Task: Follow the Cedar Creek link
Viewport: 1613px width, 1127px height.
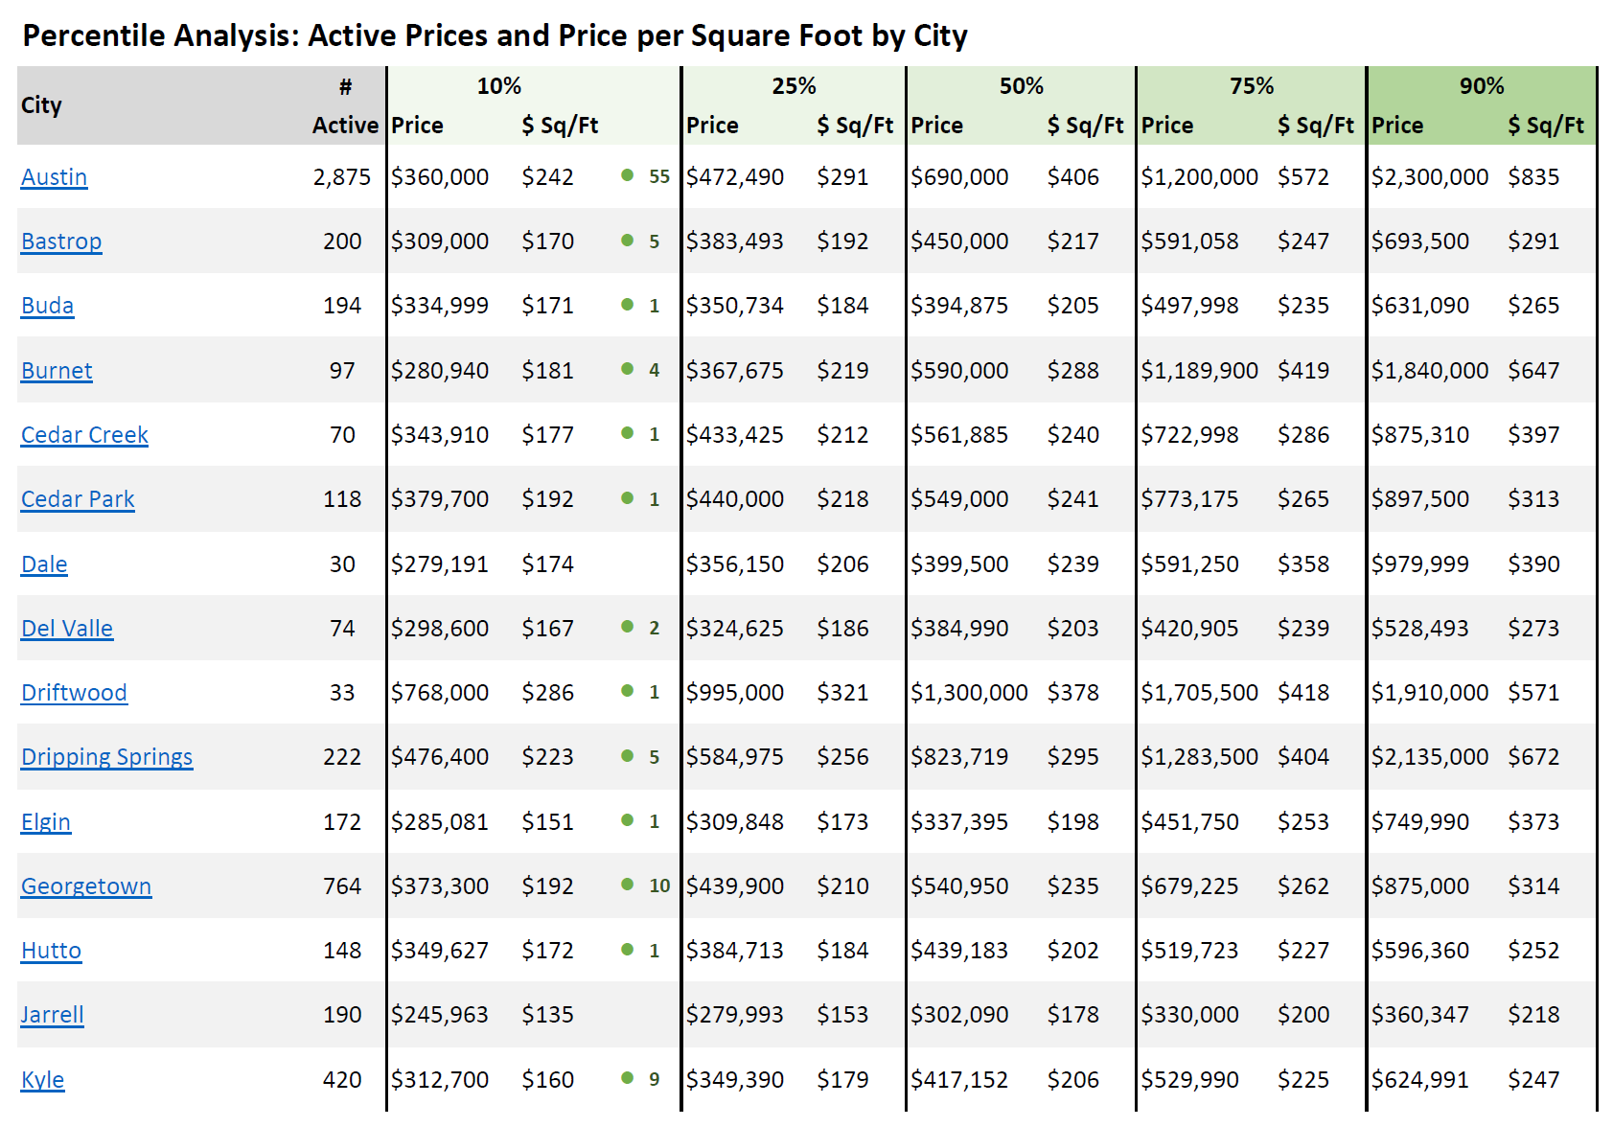Action: click(x=84, y=435)
